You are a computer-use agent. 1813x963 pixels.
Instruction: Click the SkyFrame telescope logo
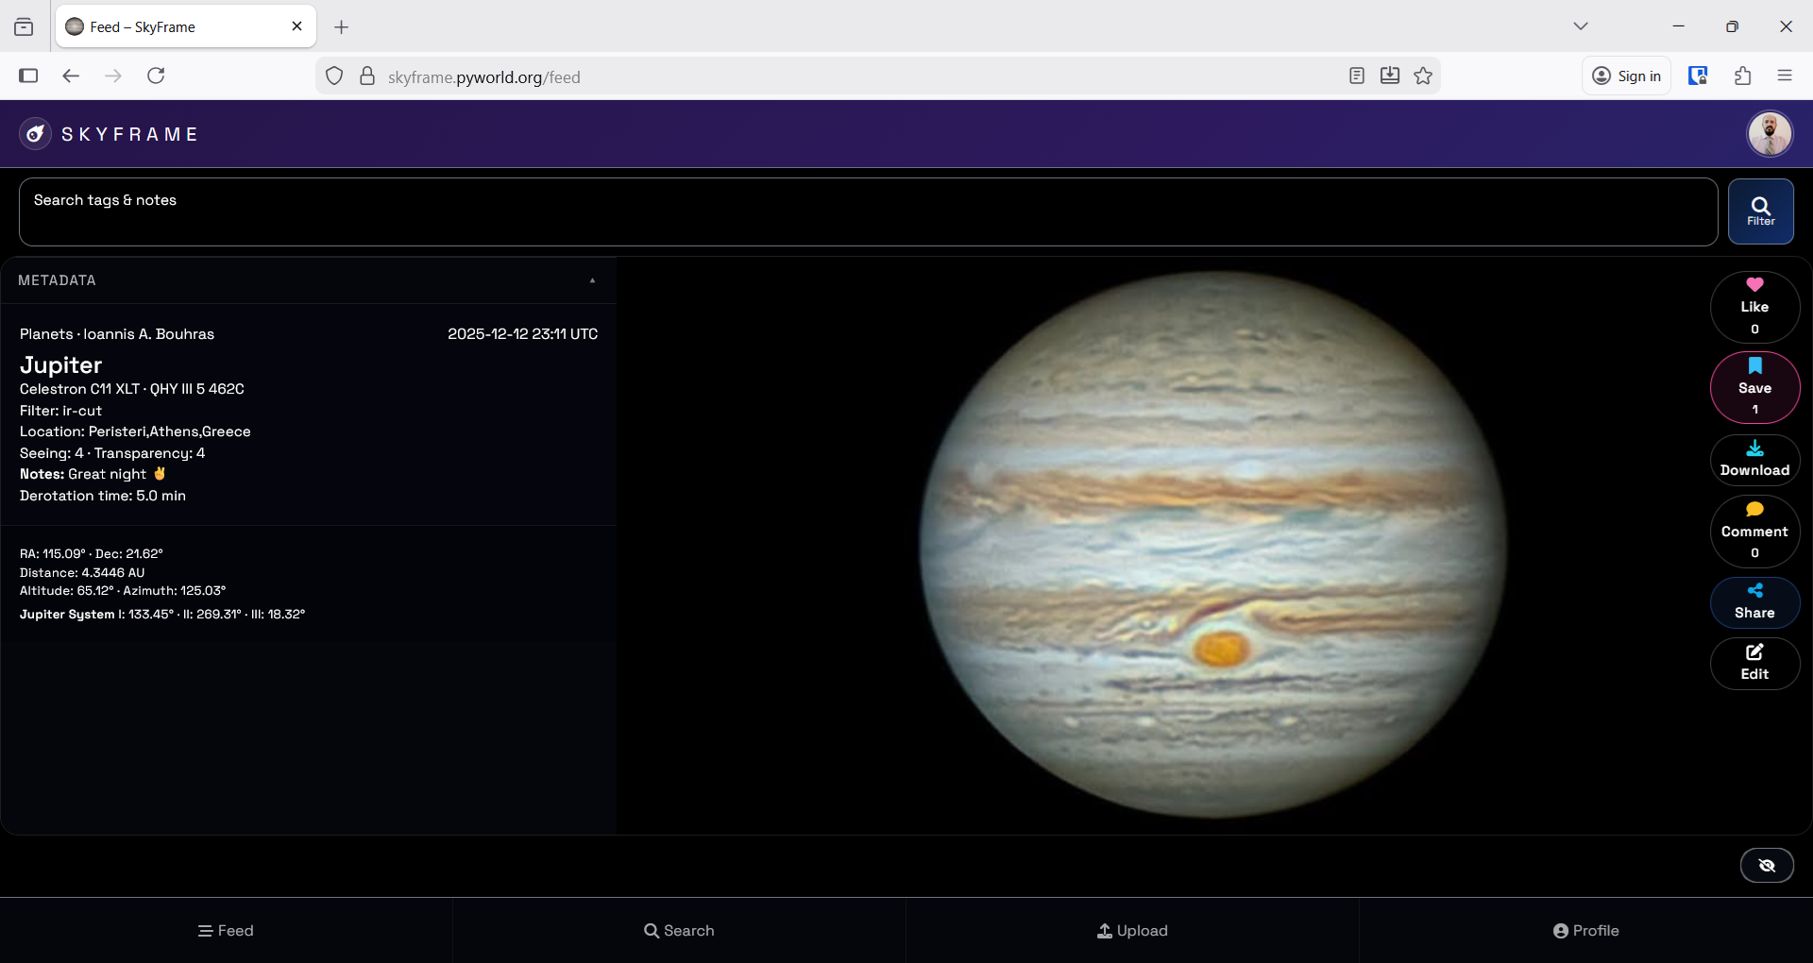[35, 133]
